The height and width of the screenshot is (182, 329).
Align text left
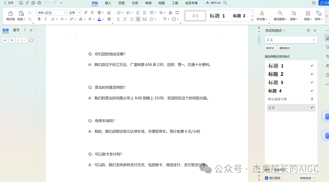tap(119, 19)
